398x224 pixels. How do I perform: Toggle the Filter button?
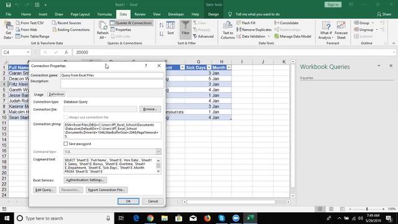click(185, 29)
